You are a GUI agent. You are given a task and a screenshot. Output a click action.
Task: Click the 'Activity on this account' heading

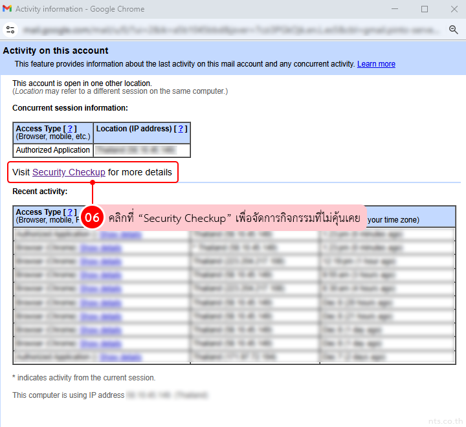(56, 50)
